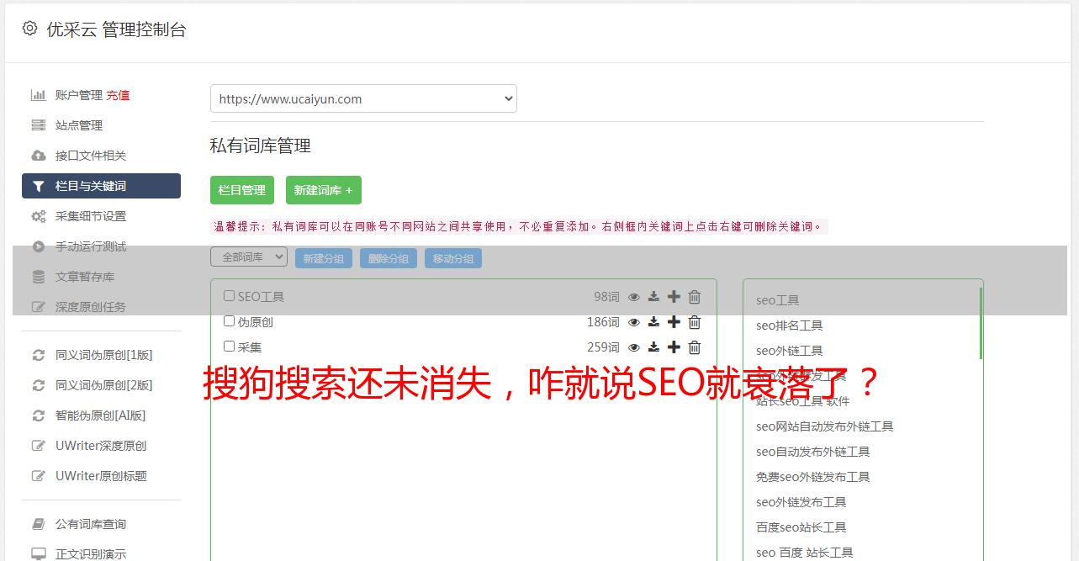
Task: Click the refresh icon for 同义词伪原创[1版]
Action: 39,355
